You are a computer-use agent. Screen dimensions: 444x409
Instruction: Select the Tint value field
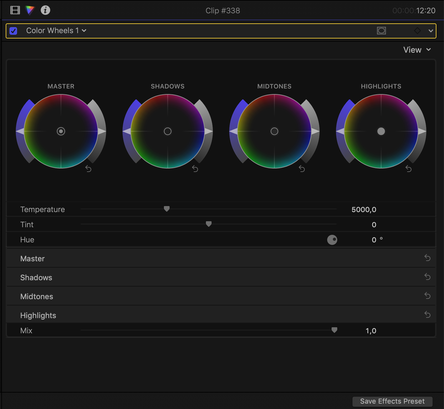tap(374, 225)
